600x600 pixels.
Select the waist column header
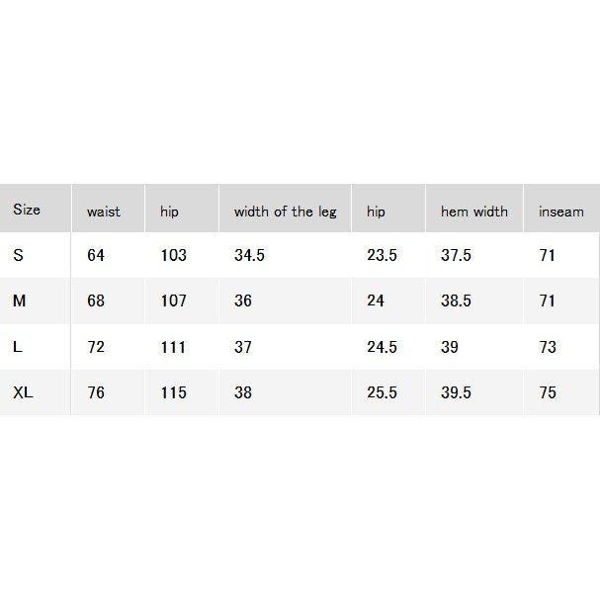coord(104,212)
